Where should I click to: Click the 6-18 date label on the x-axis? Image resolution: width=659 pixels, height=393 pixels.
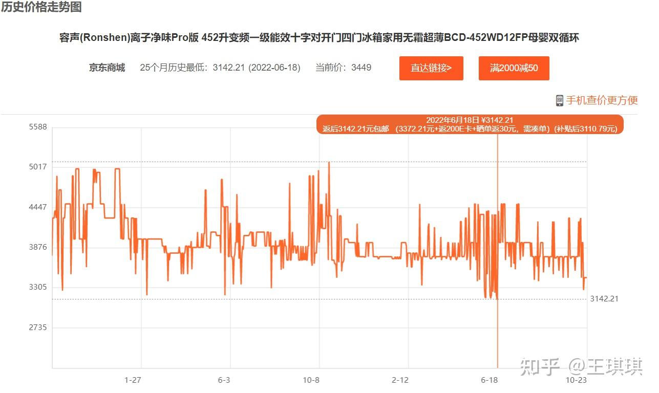tap(490, 380)
